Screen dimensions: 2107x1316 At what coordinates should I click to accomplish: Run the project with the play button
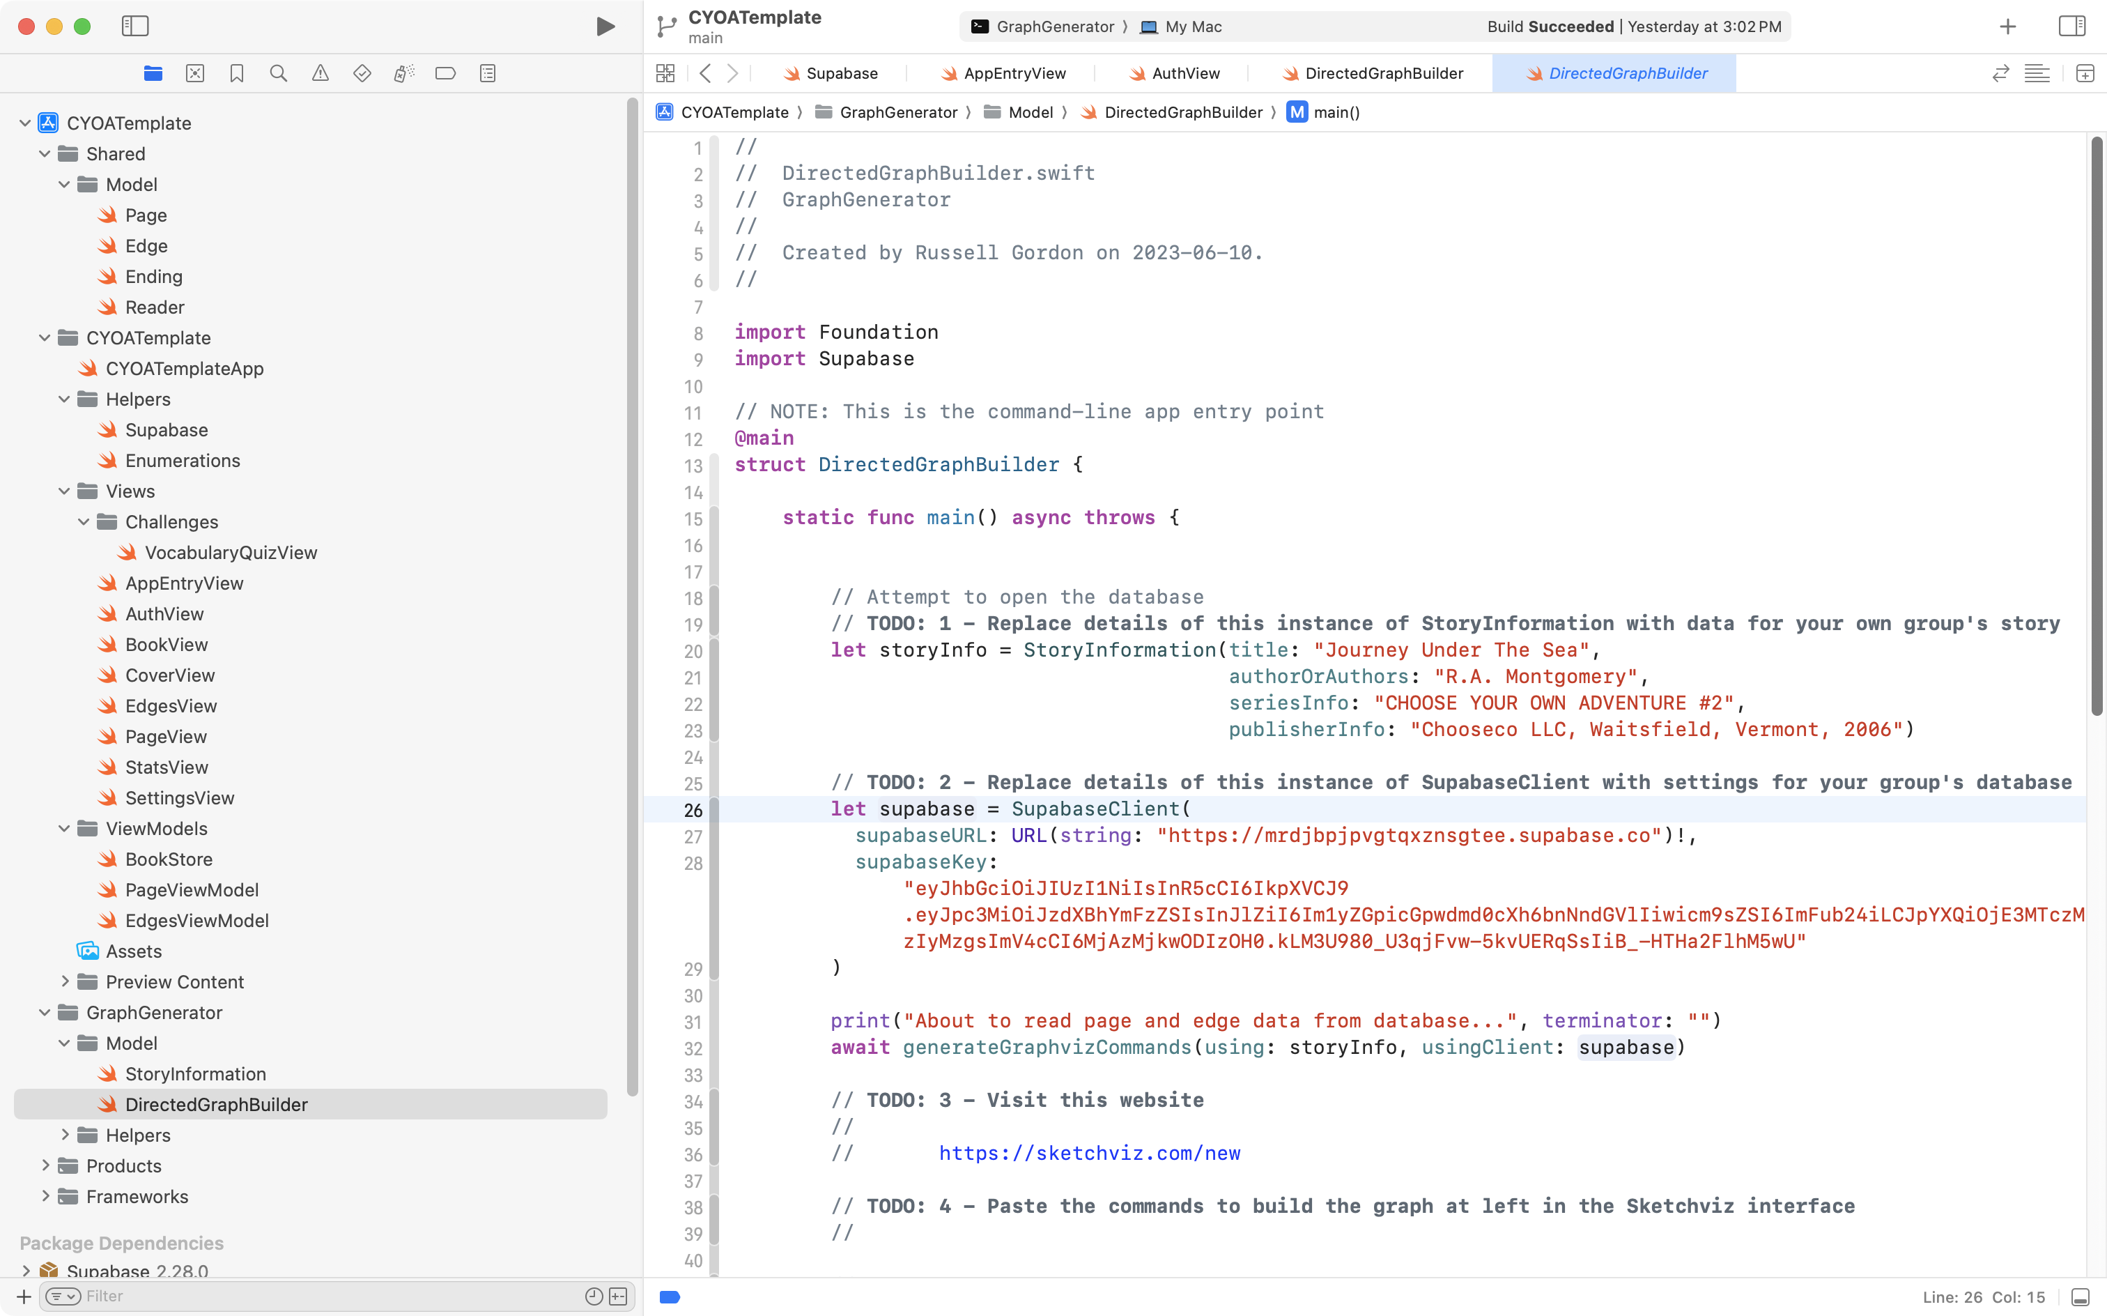coord(605,26)
